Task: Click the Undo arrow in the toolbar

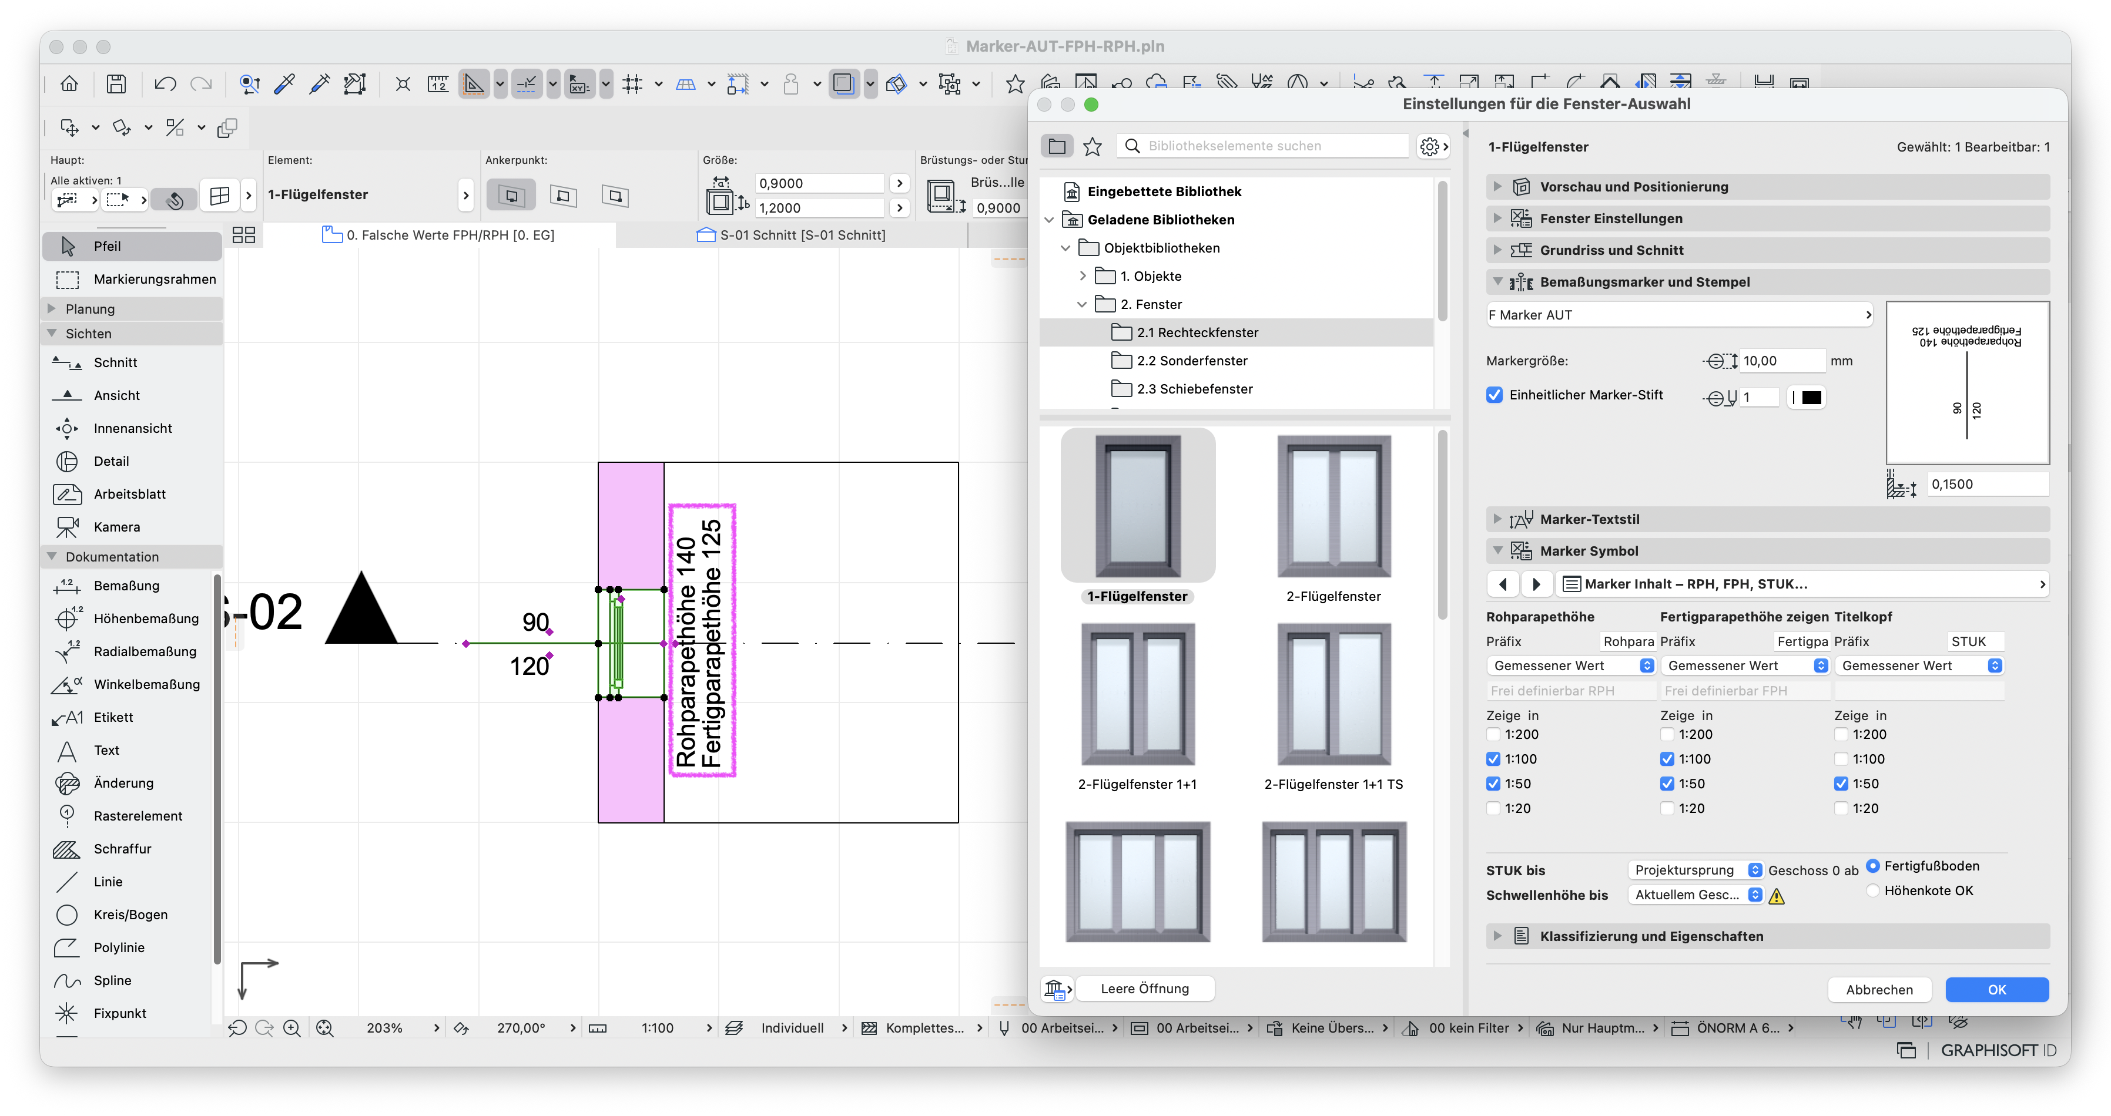Action: 165,83
